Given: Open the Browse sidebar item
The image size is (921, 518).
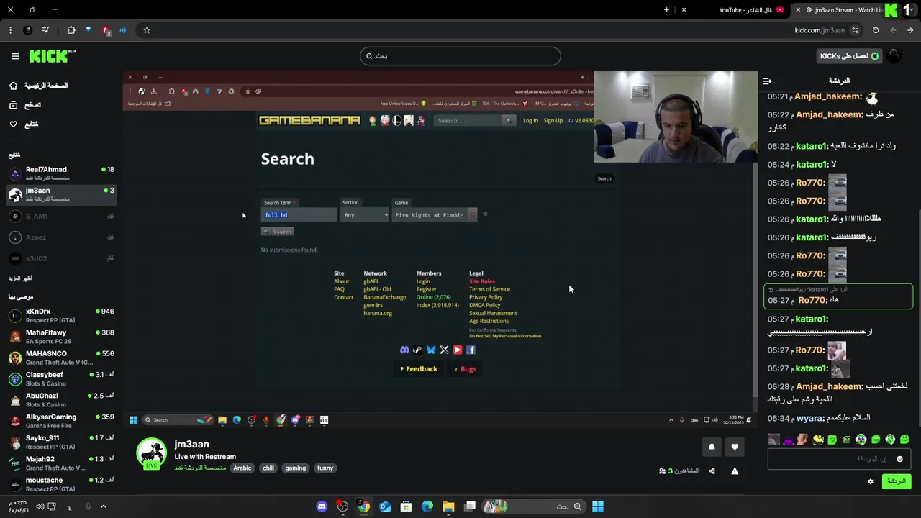Looking at the screenshot, I should click(24, 105).
